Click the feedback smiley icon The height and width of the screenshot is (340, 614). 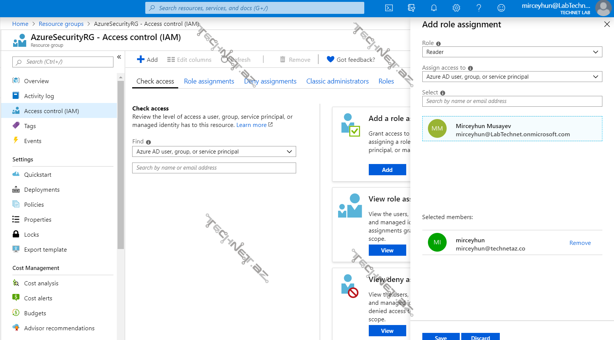pyautogui.click(x=501, y=8)
